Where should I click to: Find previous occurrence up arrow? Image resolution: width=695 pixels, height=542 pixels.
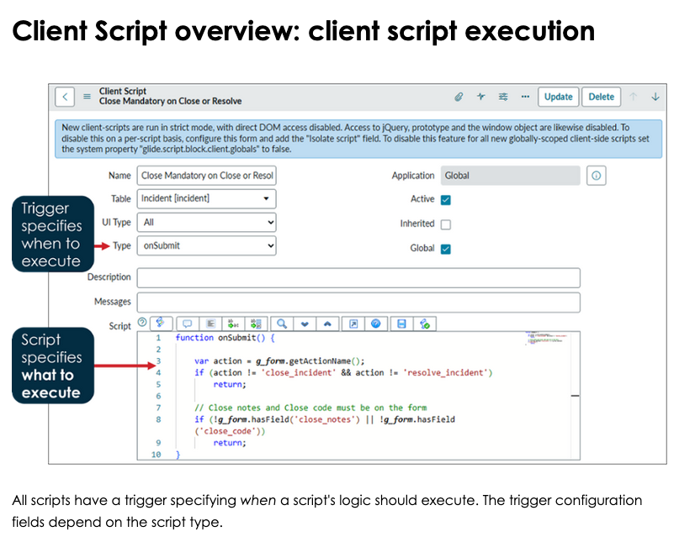pyautogui.click(x=327, y=324)
